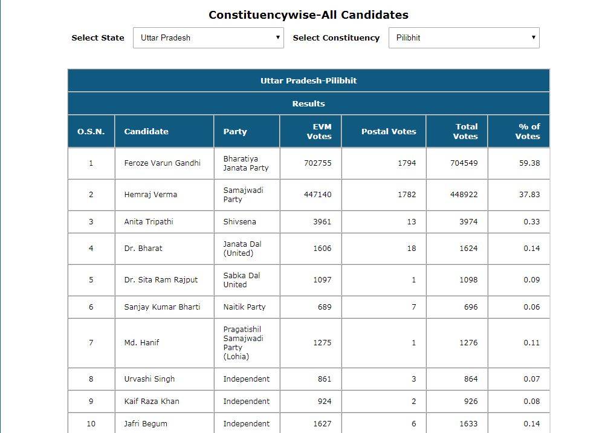Screen dimensions: 605x433
Task: Open the Select Constituency dropdown
Action: pyautogui.click(x=463, y=37)
